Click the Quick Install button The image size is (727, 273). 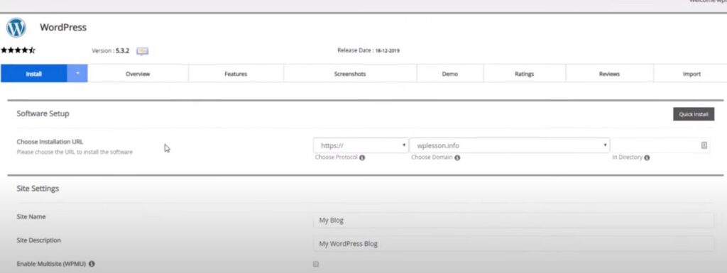click(694, 114)
